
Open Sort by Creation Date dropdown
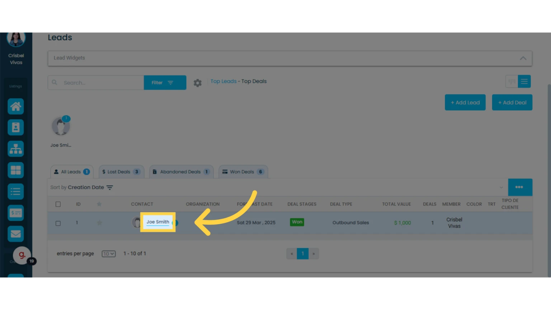coord(82,187)
